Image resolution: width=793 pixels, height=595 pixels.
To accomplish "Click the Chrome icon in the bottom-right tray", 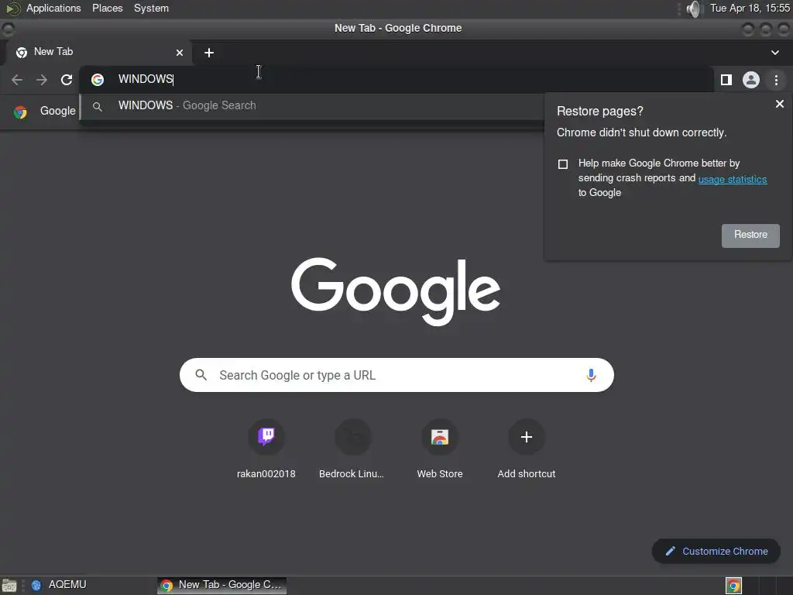I will (x=733, y=586).
